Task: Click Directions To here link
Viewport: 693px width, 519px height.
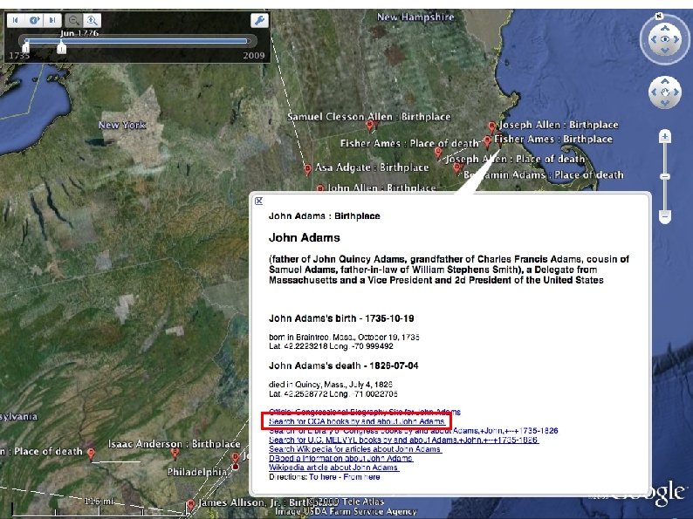Action: point(323,477)
